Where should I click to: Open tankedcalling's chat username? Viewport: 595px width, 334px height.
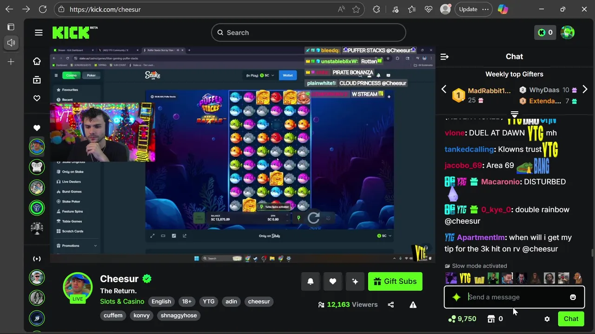click(469, 149)
